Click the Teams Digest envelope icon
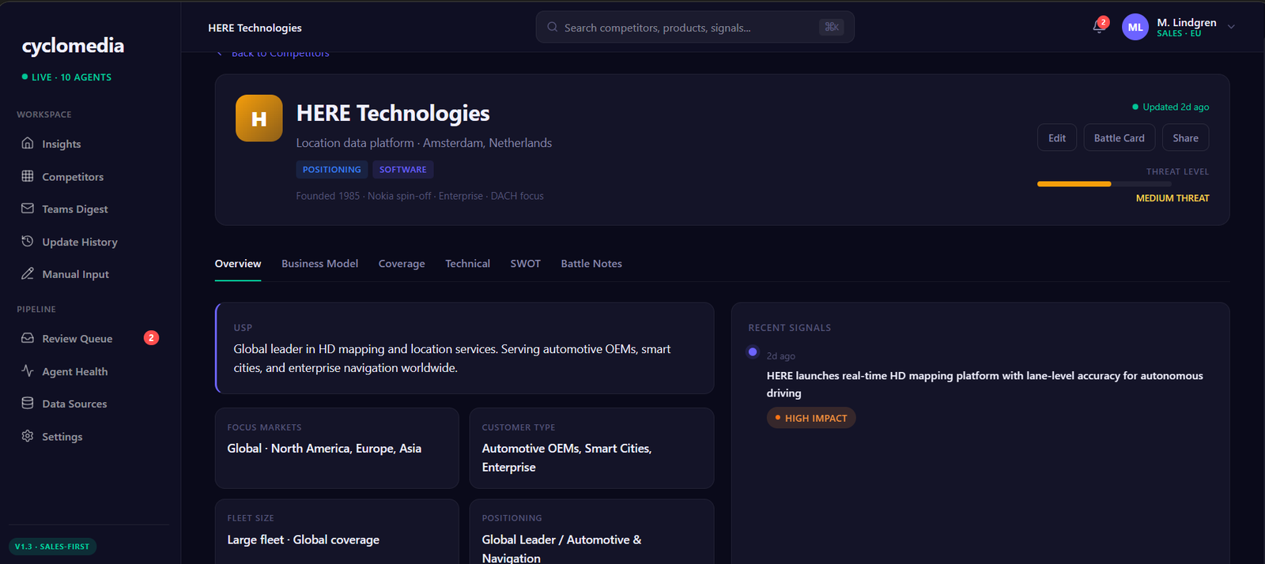 (28, 209)
